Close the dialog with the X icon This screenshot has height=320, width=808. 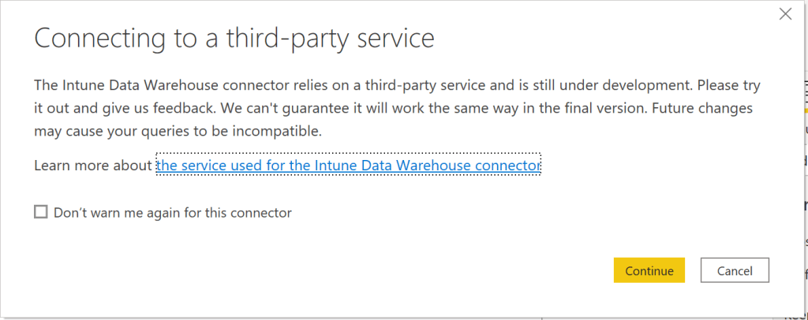pos(785,13)
